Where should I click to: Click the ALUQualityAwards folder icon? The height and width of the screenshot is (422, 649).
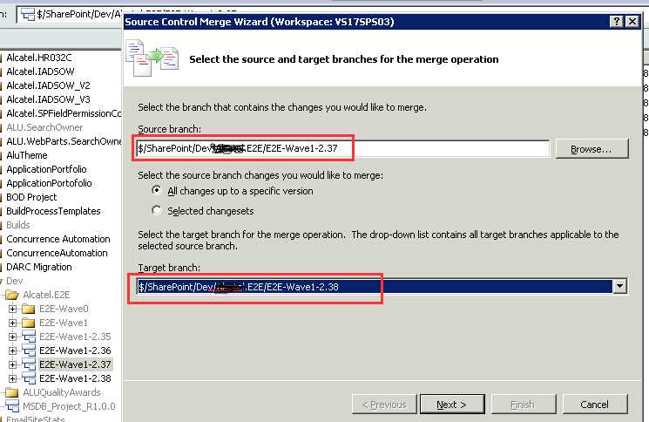[x=12, y=392]
